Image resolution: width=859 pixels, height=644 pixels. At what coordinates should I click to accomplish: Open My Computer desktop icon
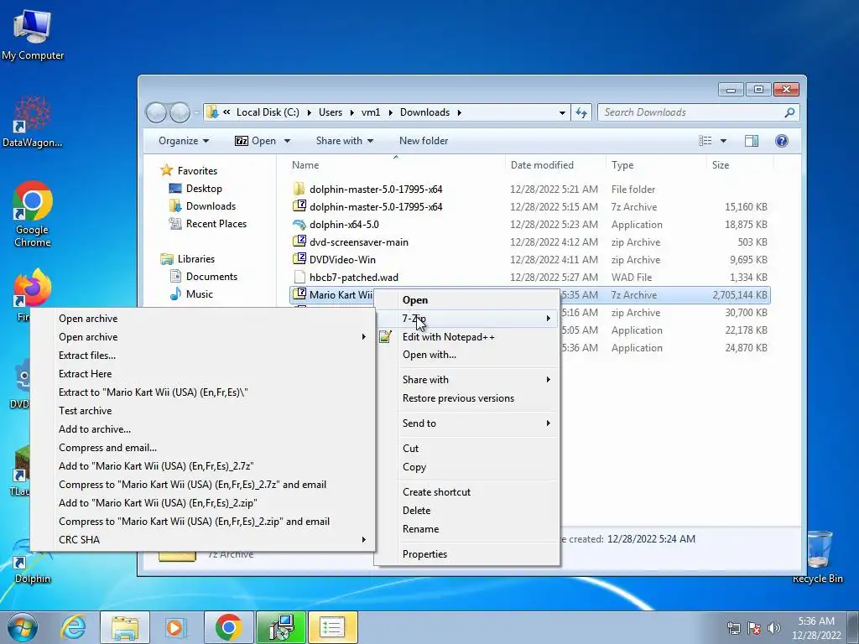pyautogui.click(x=33, y=35)
